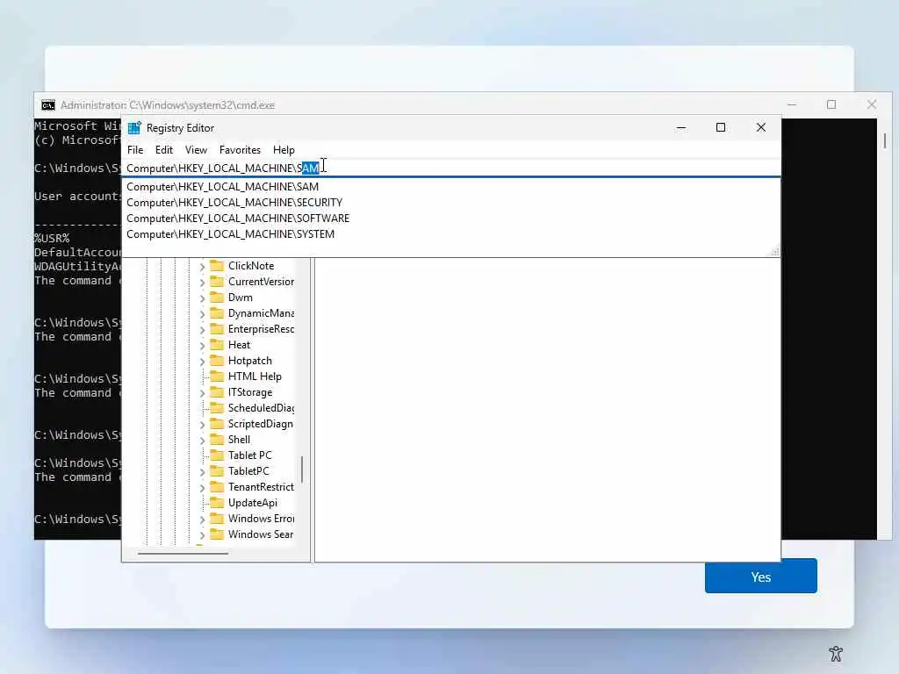Open the Help menu in Registry Editor
The width and height of the screenshot is (899, 674).
[284, 150]
